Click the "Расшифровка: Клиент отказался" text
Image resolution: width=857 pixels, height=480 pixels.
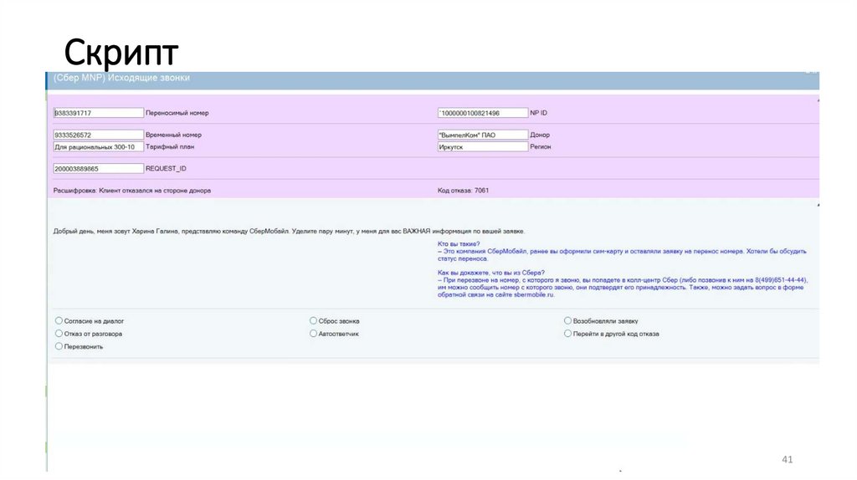coord(131,191)
